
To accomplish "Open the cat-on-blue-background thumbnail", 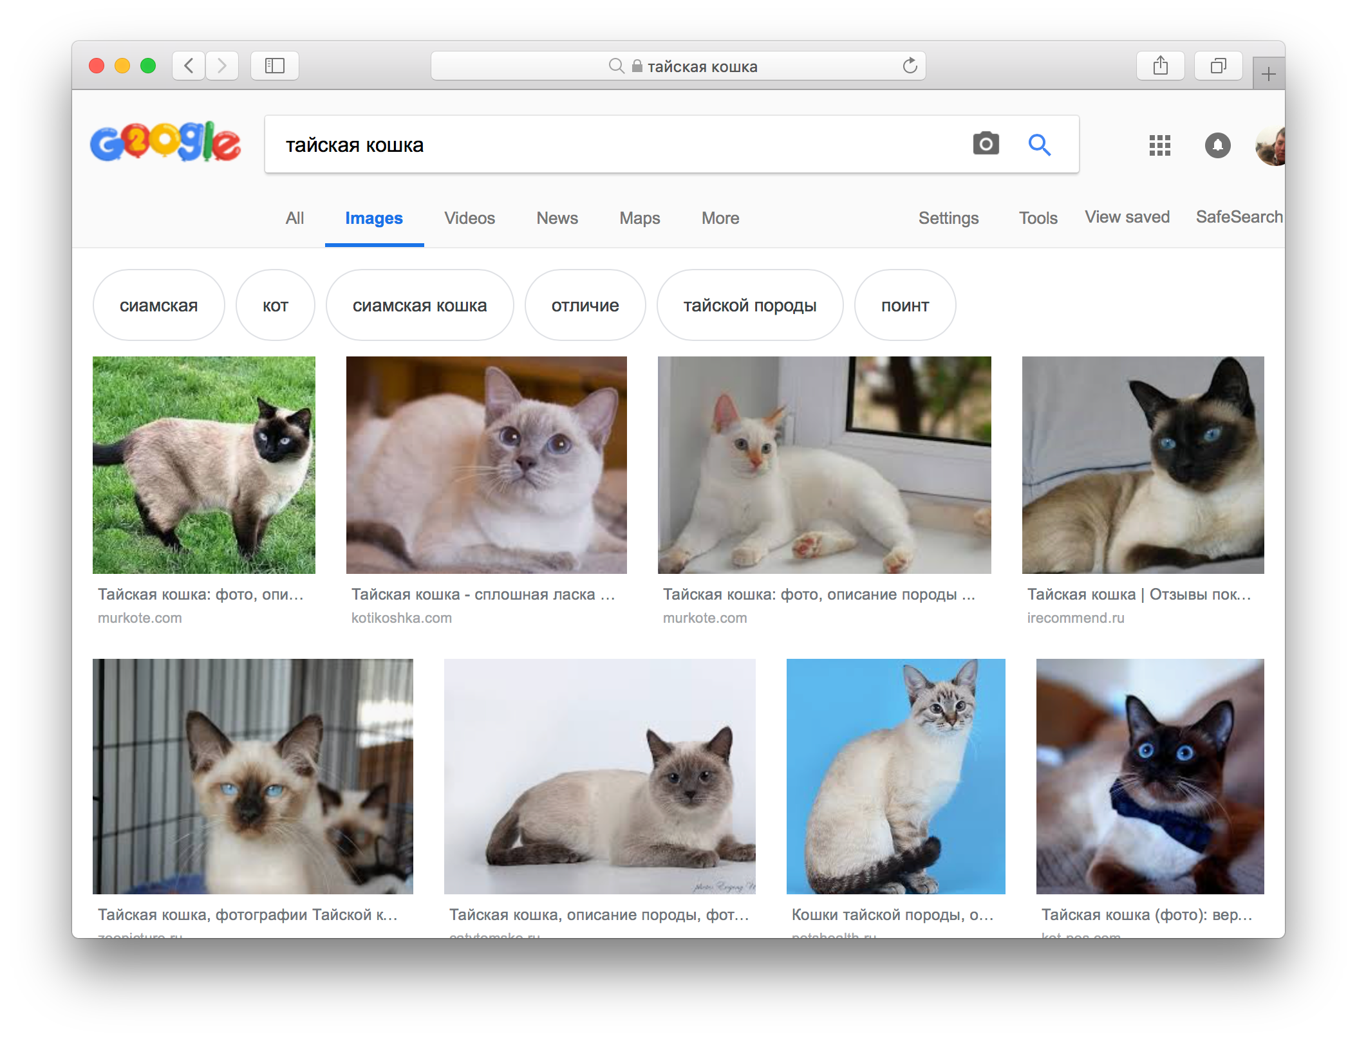I will pos(895,776).
